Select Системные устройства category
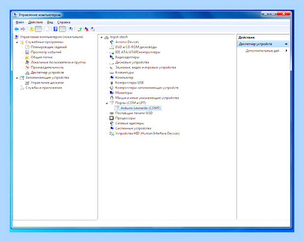This screenshot has width=304, height=242. [133, 128]
